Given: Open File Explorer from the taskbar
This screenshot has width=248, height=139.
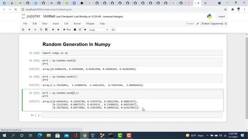Looking at the screenshot, I should 49,136.
